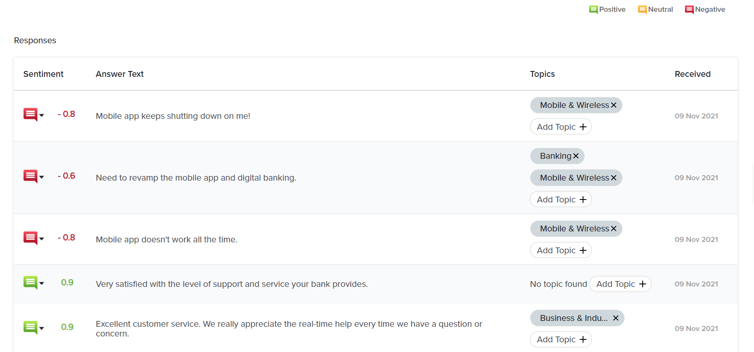This screenshot has height=352, width=754.
Task: Open the sentiment dropdown for the shutting down response
Action: click(42, 116)
